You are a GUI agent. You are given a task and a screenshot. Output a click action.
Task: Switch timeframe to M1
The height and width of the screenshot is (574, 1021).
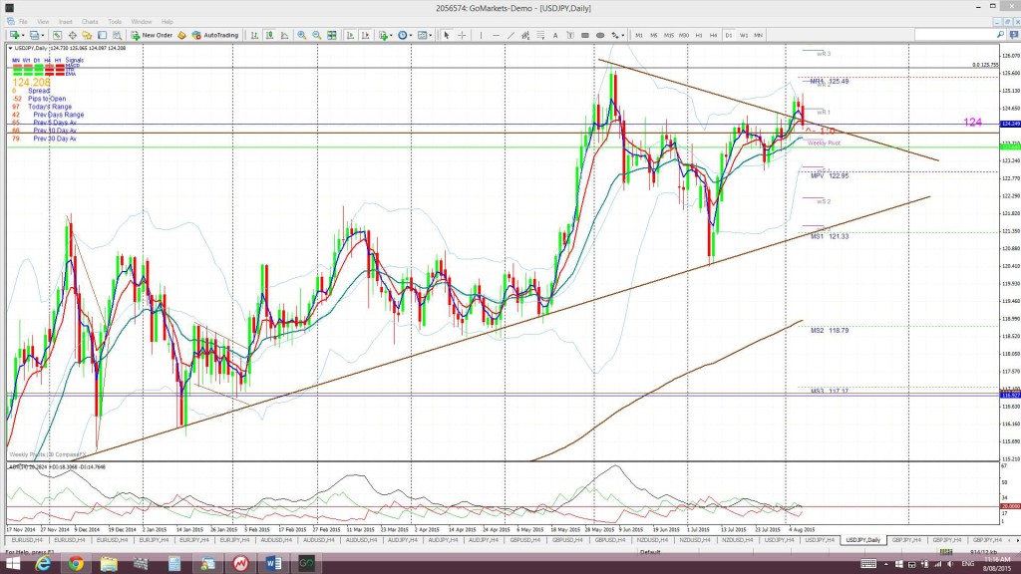pyautogui.click(x=639, y=35)
